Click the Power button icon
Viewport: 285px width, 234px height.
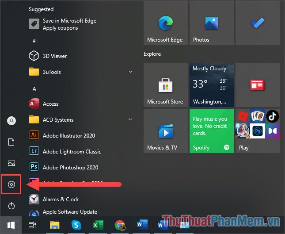click(11, 206)
